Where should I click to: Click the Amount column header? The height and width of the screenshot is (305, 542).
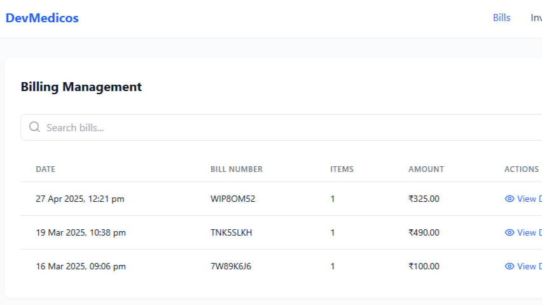point(426,169)
